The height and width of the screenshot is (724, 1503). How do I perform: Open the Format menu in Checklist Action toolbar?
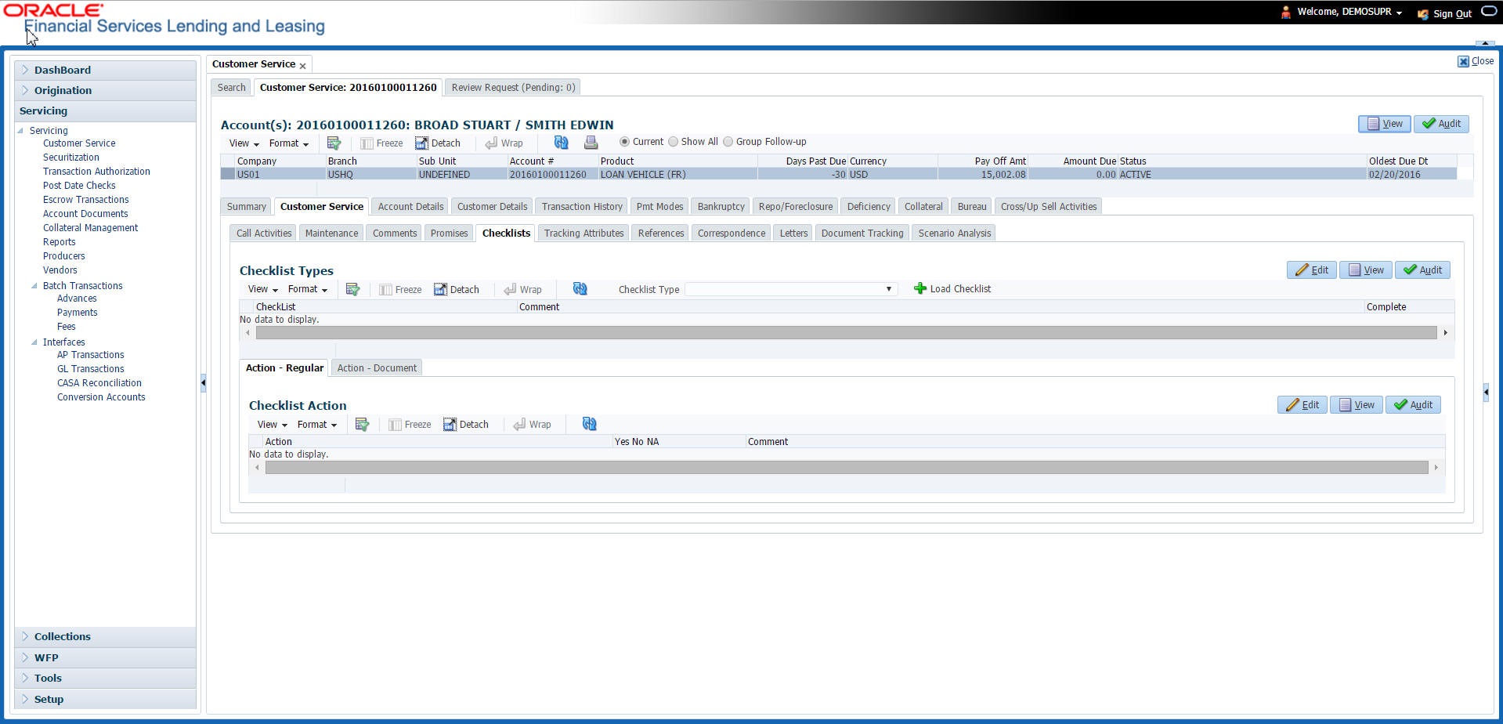(316, 424)
